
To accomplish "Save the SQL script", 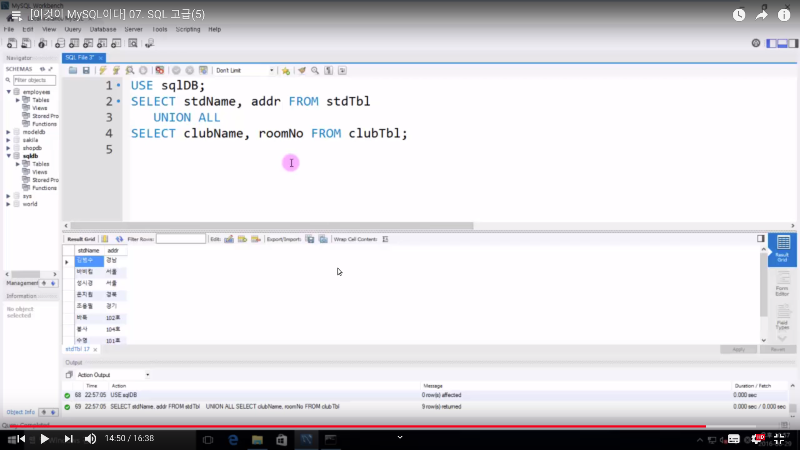I will click(x=86, y=70).
